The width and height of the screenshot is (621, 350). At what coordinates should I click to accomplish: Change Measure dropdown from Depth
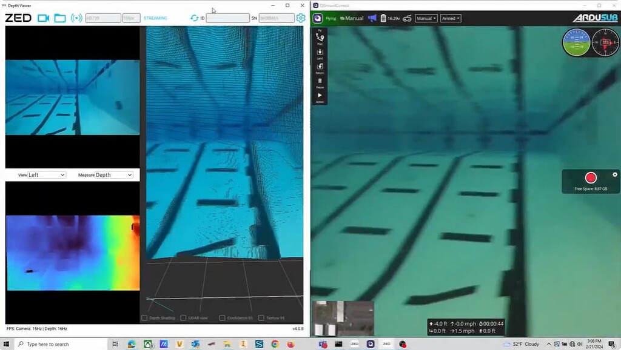pos(113,175)
